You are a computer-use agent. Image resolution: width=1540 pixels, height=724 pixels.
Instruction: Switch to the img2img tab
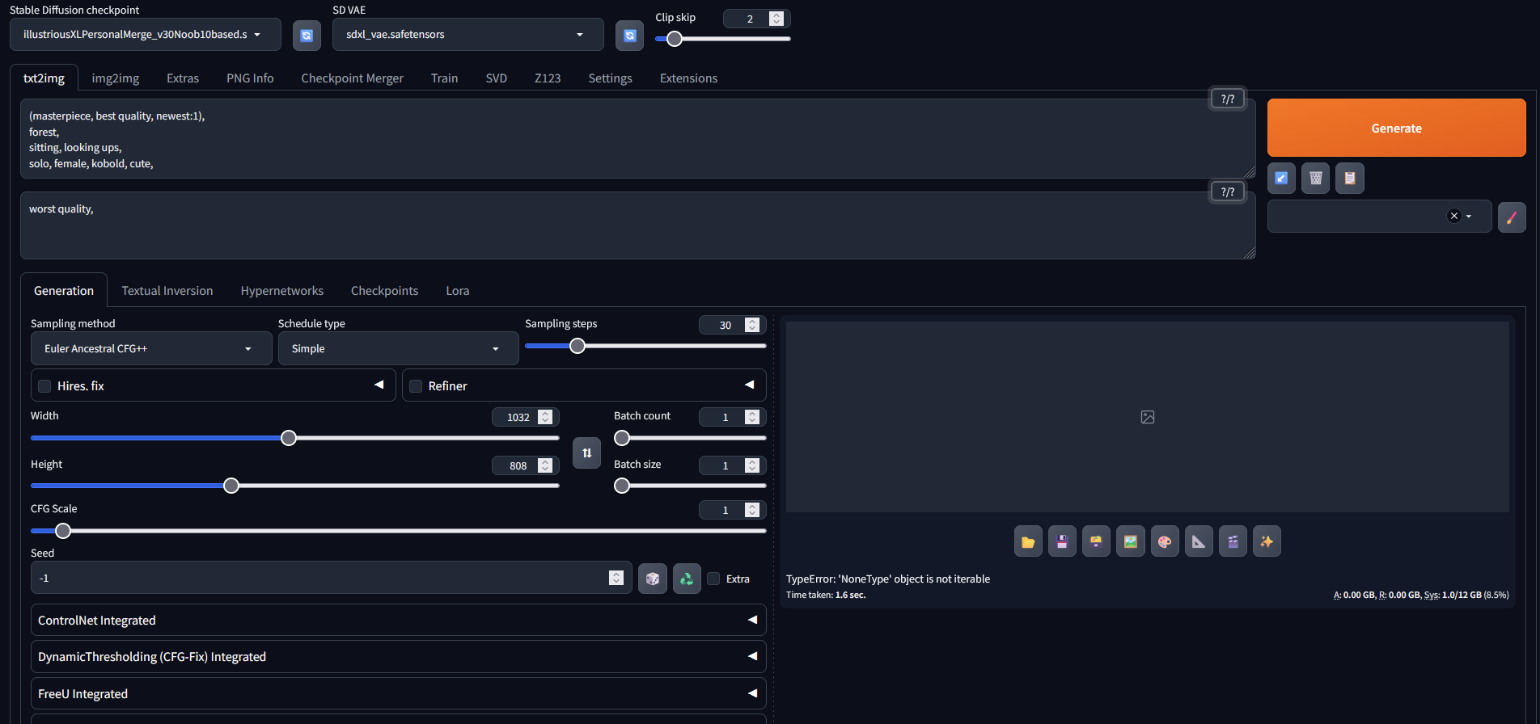(x=116, y=78)
